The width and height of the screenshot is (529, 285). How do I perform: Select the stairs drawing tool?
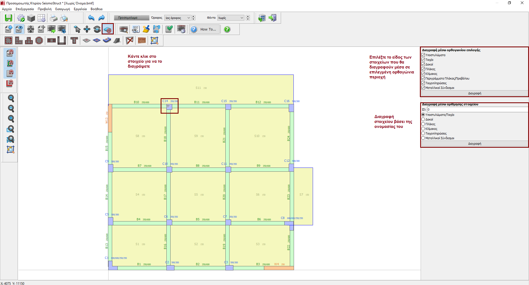(117, 40)
